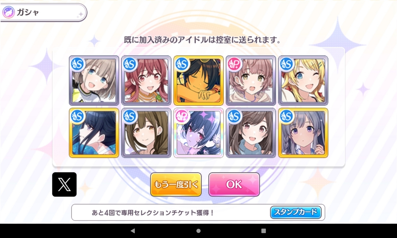Tap the X share icon

point(64,184)
